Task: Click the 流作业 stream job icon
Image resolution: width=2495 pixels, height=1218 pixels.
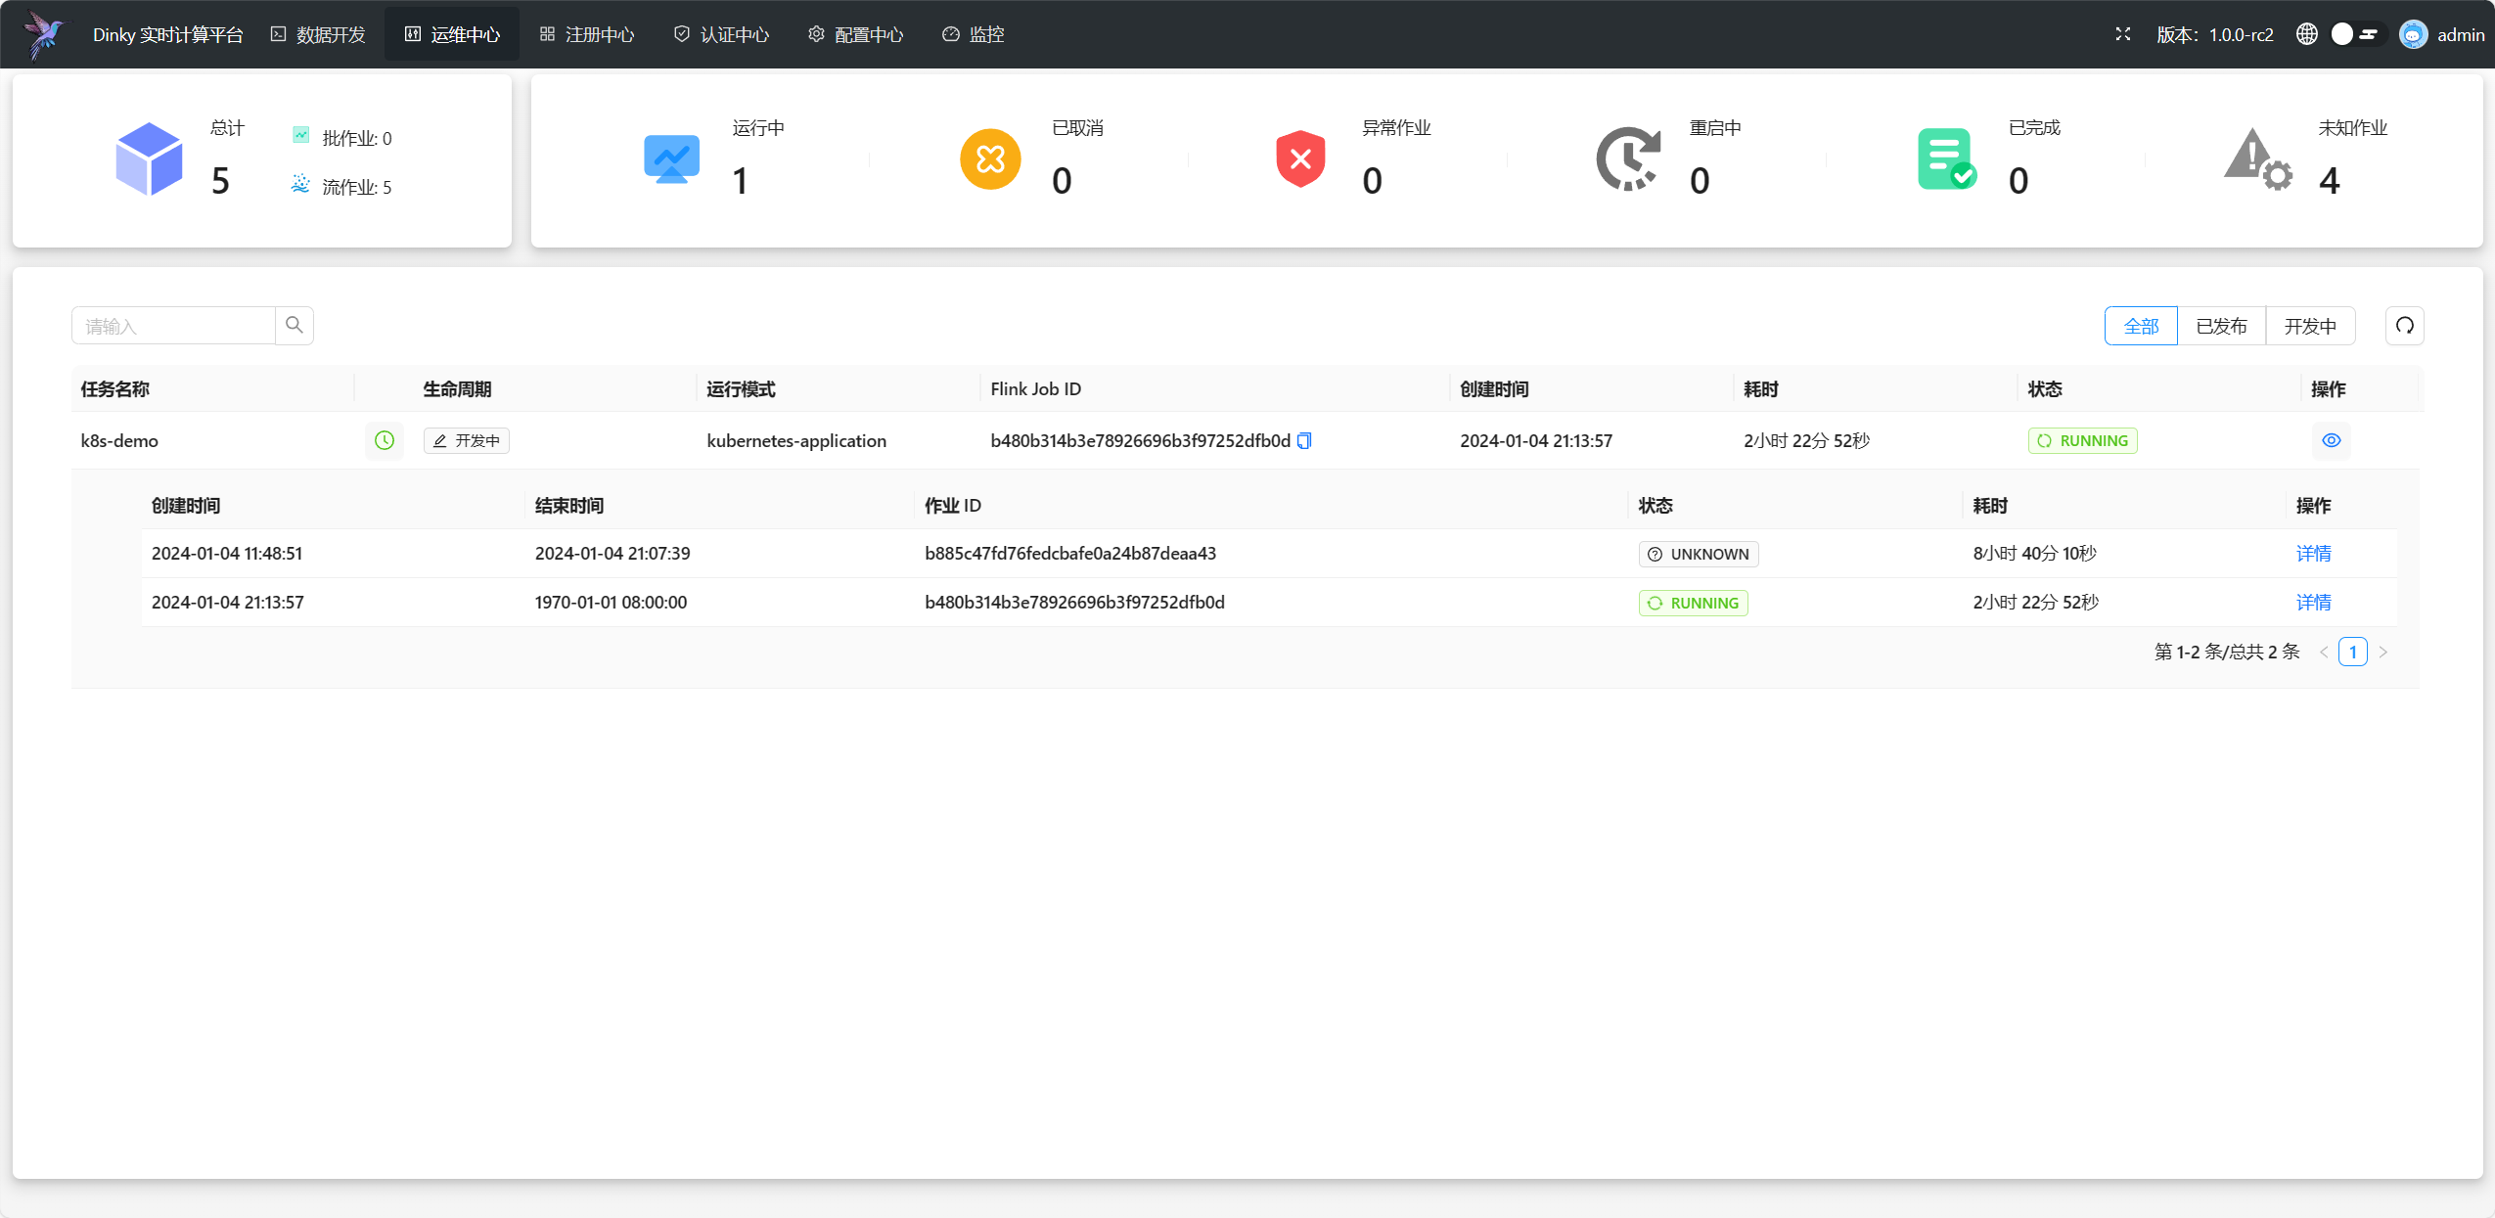Action: coord(300,184)
